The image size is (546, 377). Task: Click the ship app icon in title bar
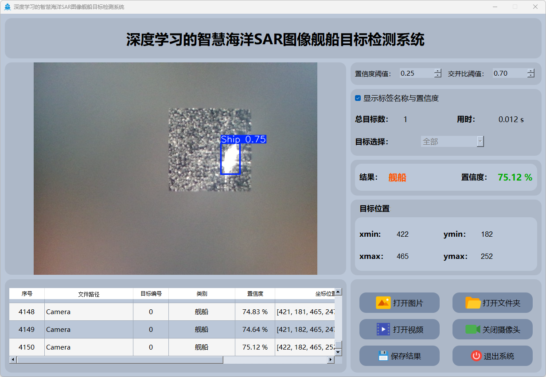[8, 7]
